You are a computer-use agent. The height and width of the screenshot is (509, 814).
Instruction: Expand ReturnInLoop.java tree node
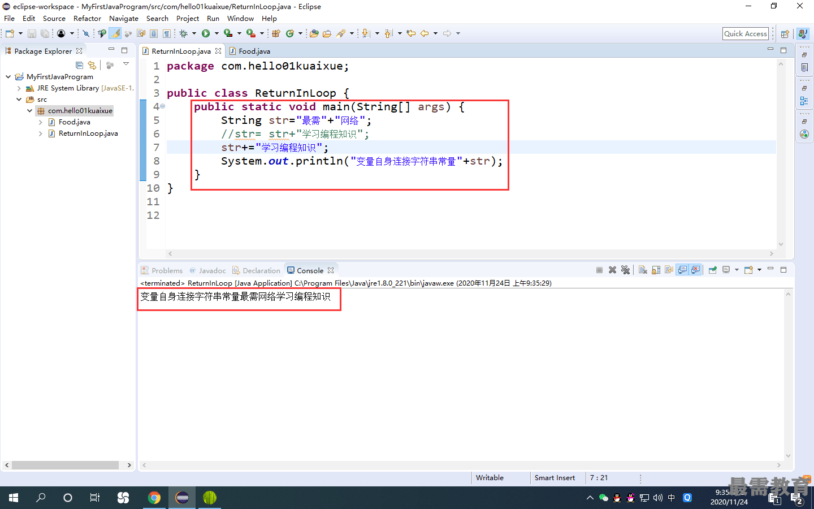pos(40,133)
